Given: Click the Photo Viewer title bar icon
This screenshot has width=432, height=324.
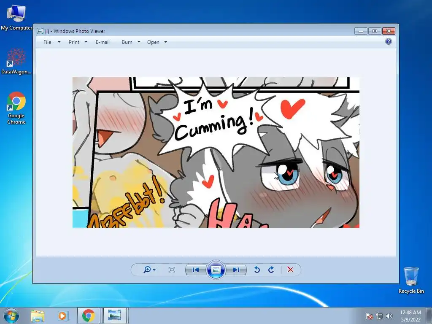Looking at the screenshot, I should (x=40, y=31).
